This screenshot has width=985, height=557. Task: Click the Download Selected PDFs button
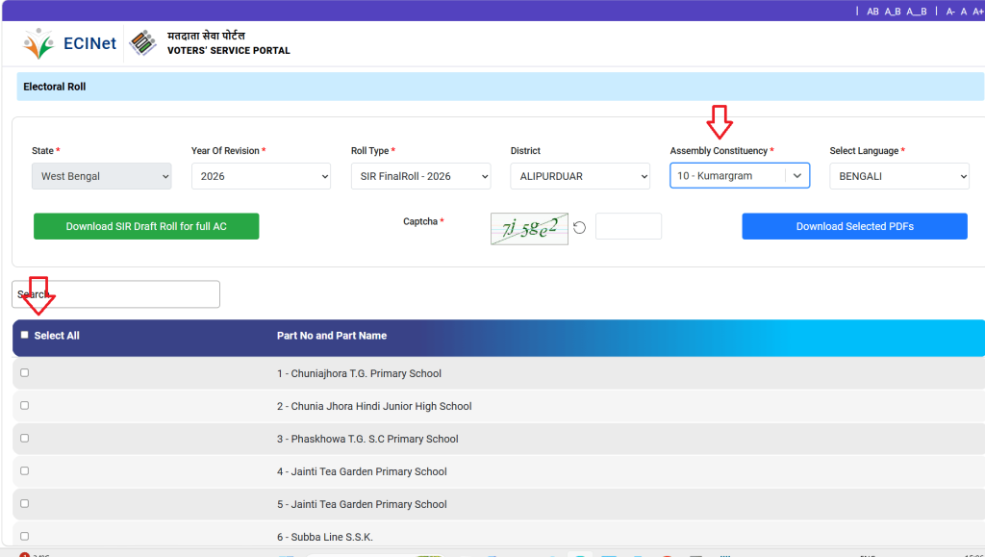click(853, 225)
